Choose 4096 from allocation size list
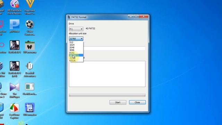The width and height of the screenshot is (222, 125). click(x=76, y=50)
